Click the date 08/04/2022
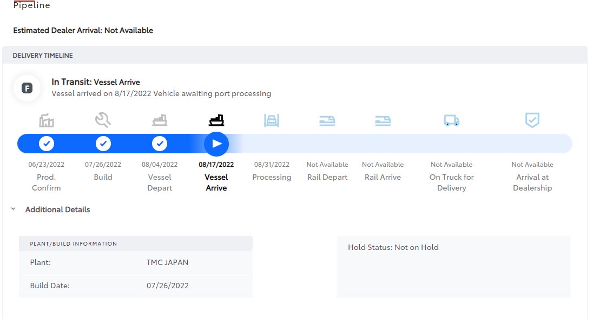The image size is (613, 319). [160, 165]
